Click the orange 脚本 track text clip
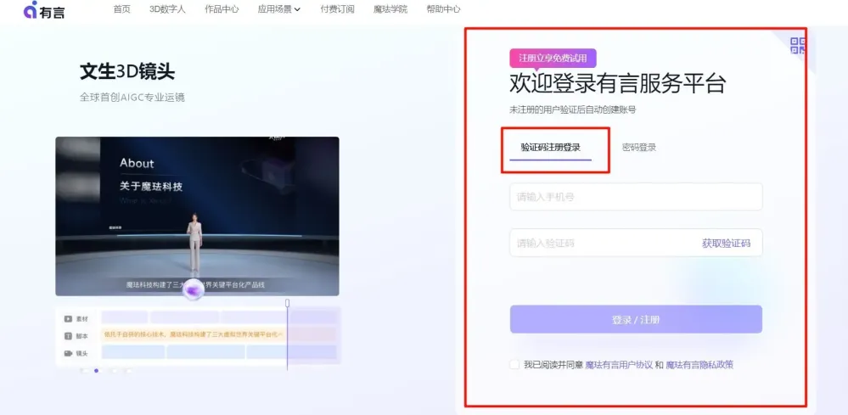 (x=194, y=335)
